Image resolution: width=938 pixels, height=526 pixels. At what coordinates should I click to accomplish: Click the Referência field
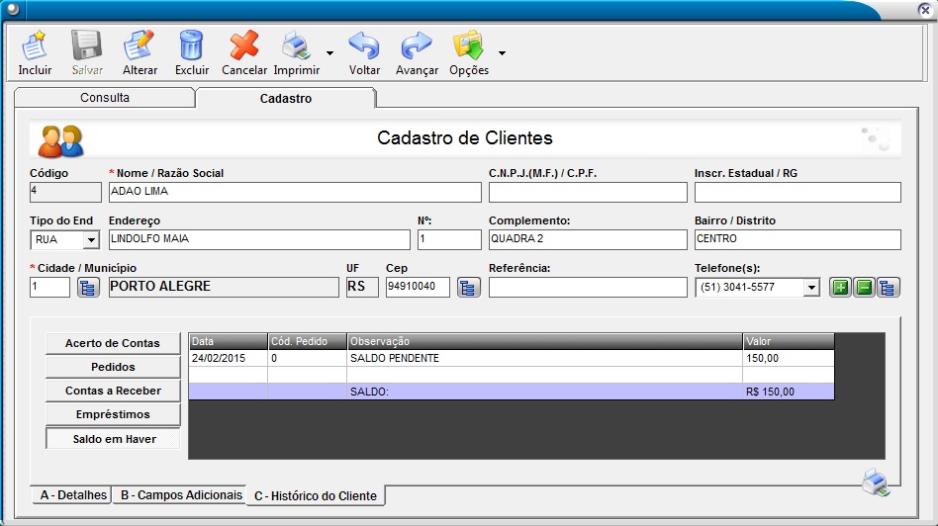coord(588,288)
